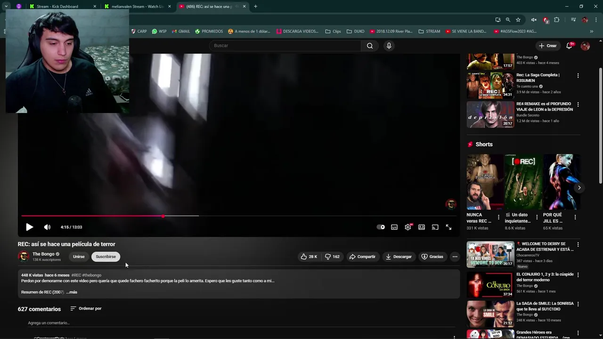Open La SAGA de SMILE video title

coord(545,306)
